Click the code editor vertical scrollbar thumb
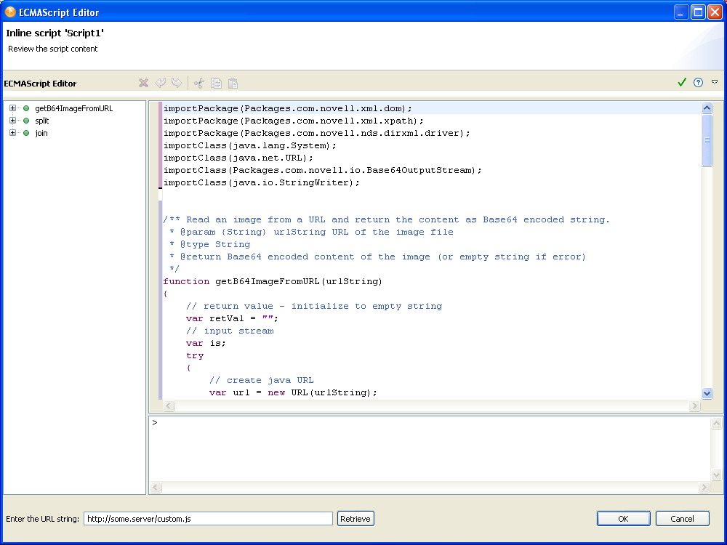 tap(707, 140)
